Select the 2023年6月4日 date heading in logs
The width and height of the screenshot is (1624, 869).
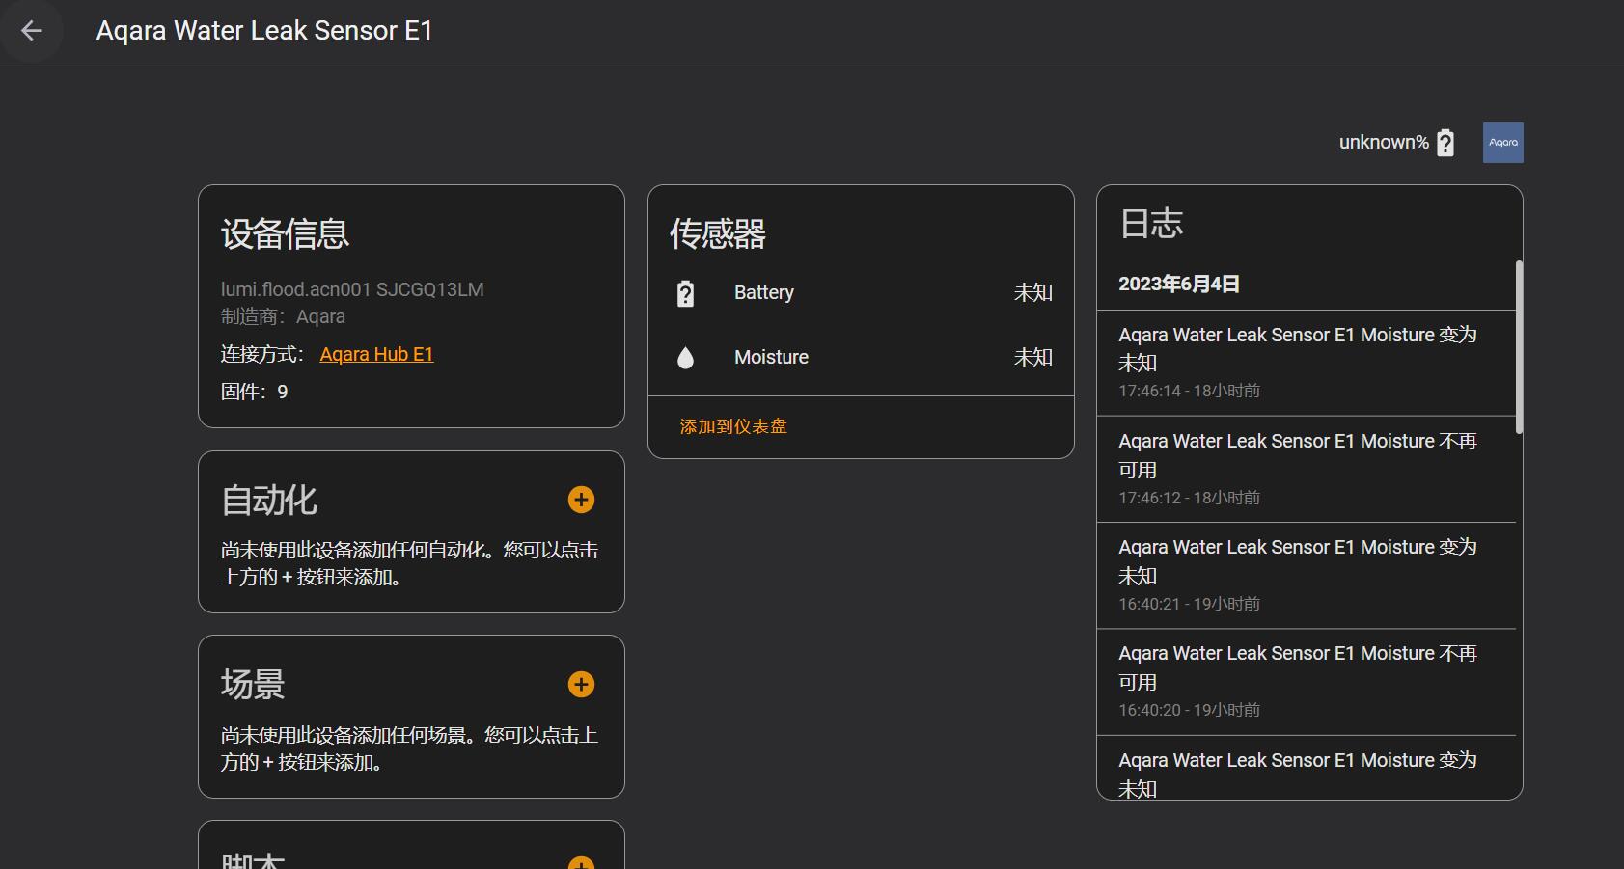(1178, 284)
